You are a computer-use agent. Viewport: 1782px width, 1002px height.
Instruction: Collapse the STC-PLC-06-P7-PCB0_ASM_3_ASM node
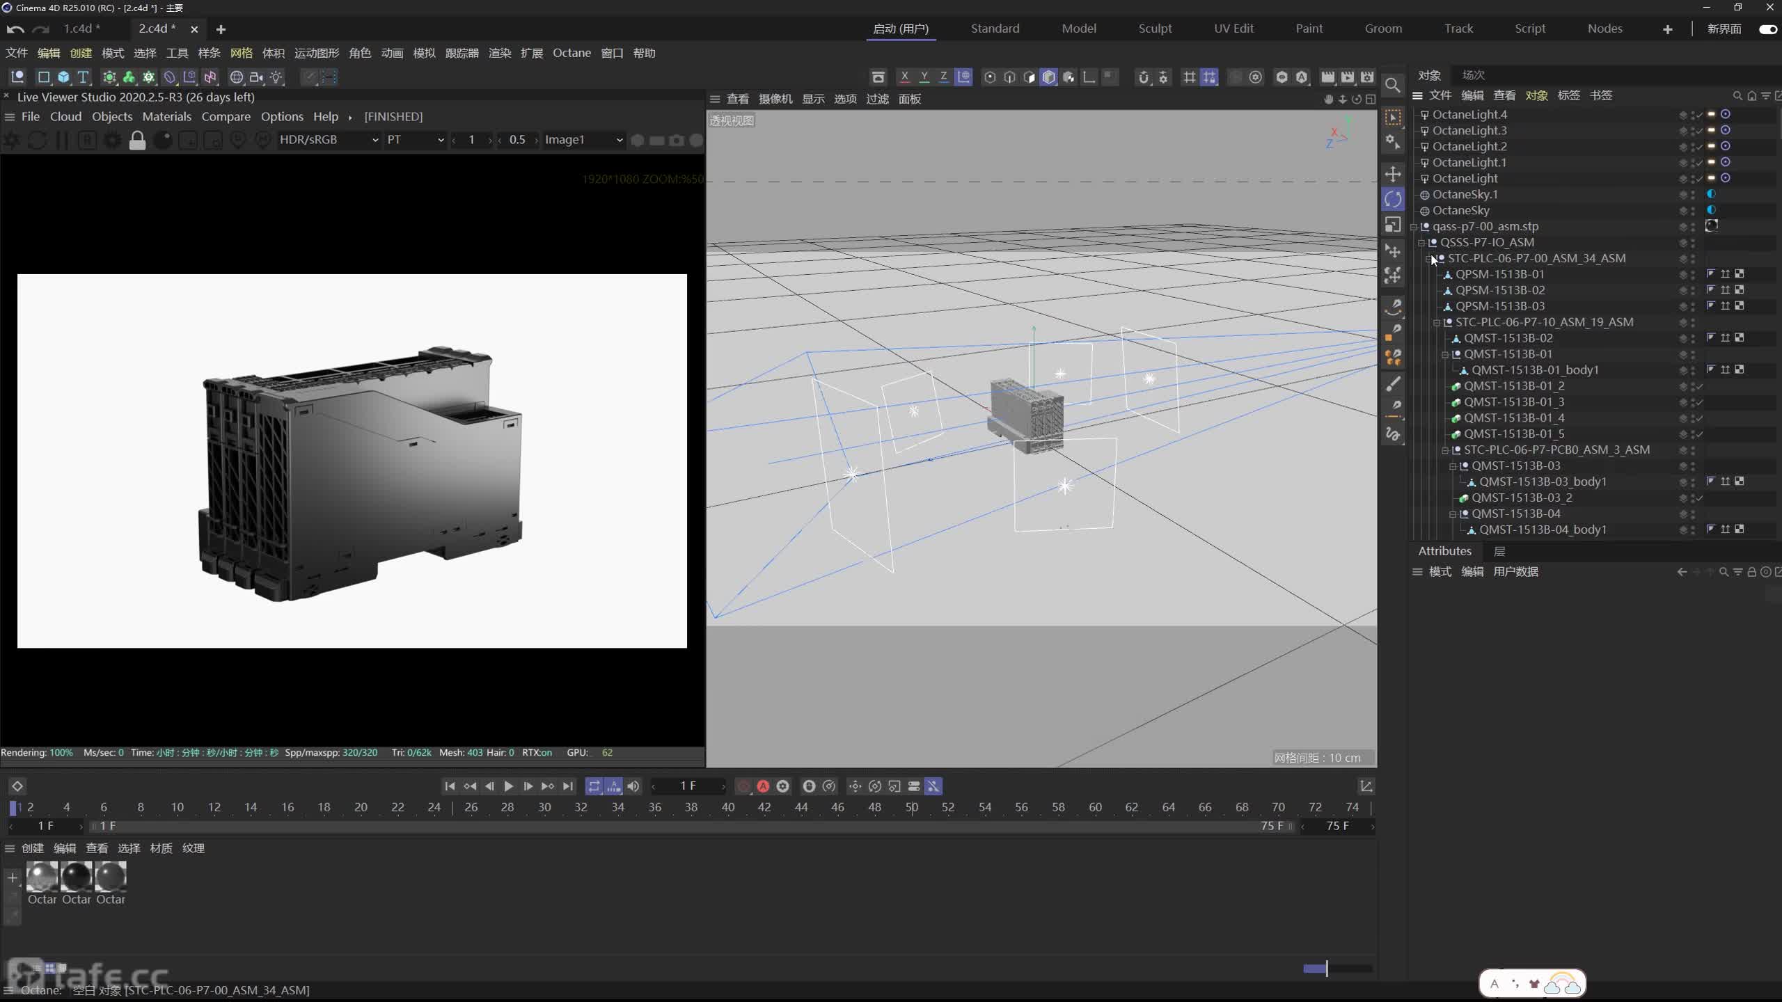[1445, 451]
